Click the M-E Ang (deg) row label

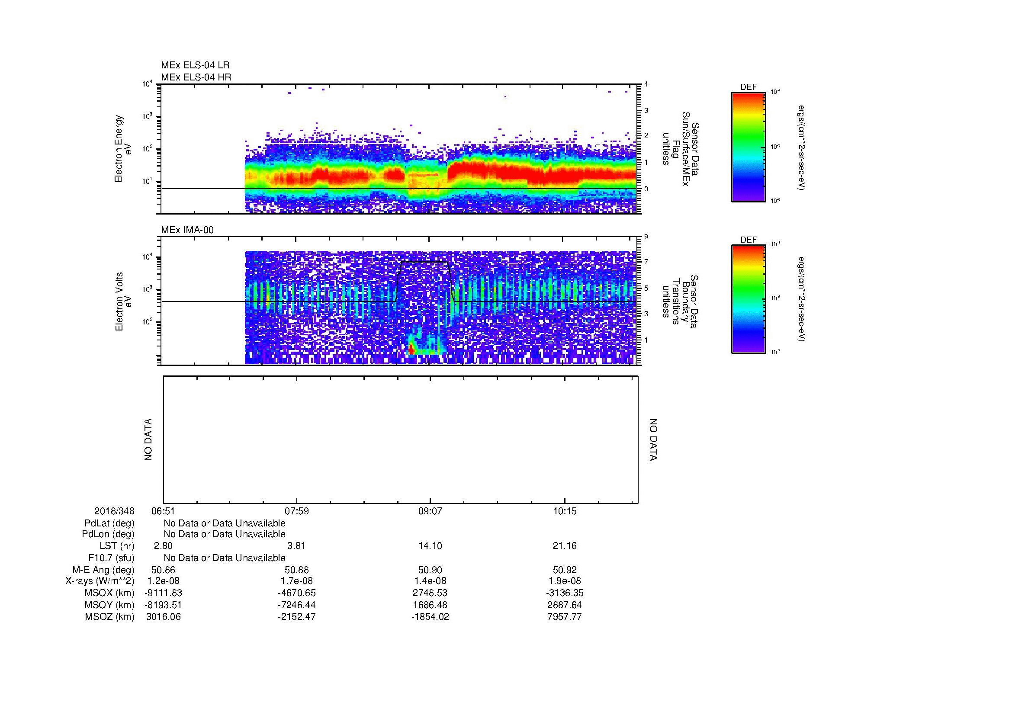[103, 570]
